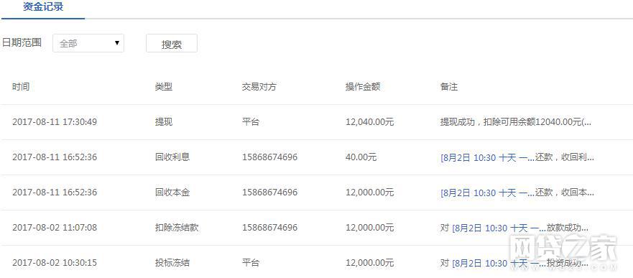Image resolution: width=633 pixels, height=278 pixels.
Task: Open the 资金记录 tab
Action: coord(43,7)
